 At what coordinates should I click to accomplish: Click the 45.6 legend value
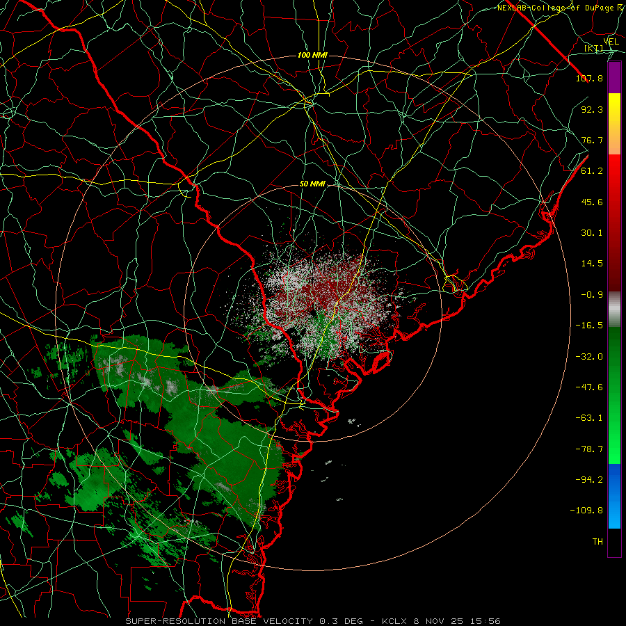(x=592, y=202)
